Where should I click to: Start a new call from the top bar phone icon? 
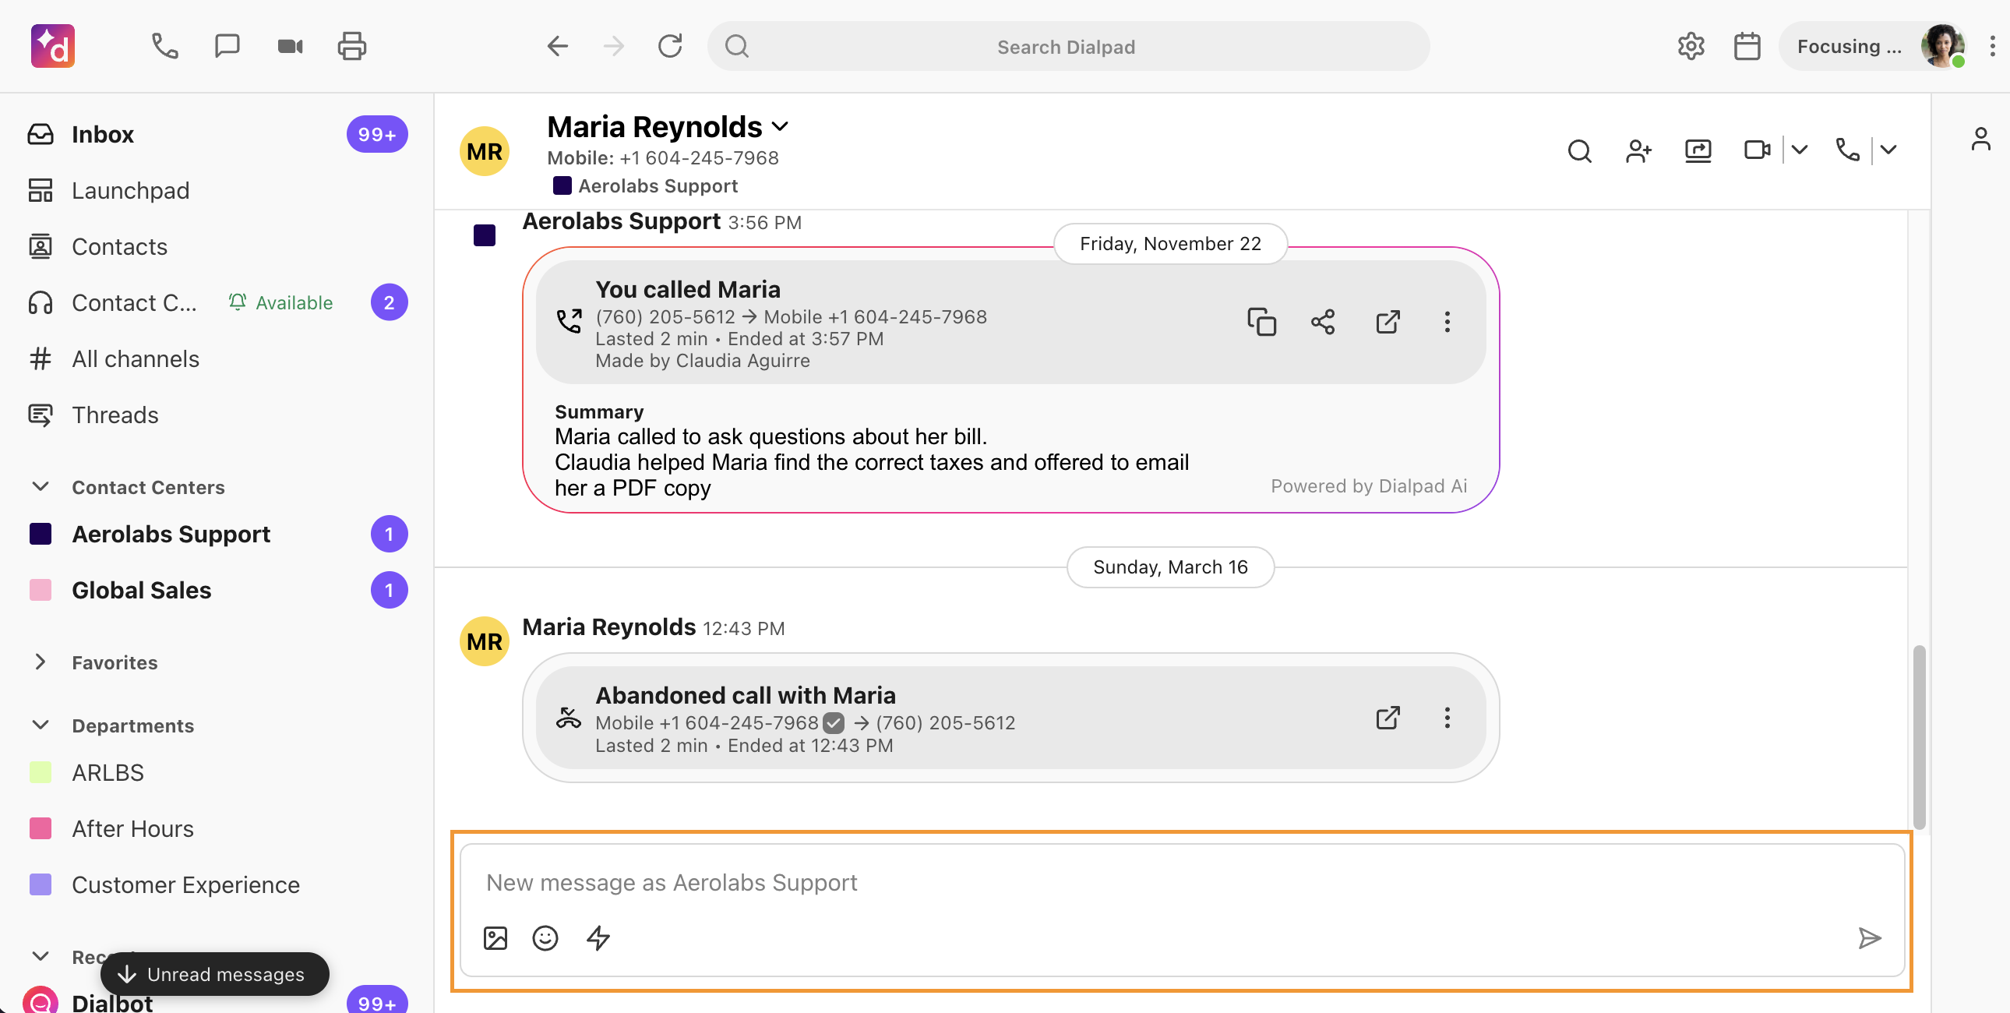(164, 46)
